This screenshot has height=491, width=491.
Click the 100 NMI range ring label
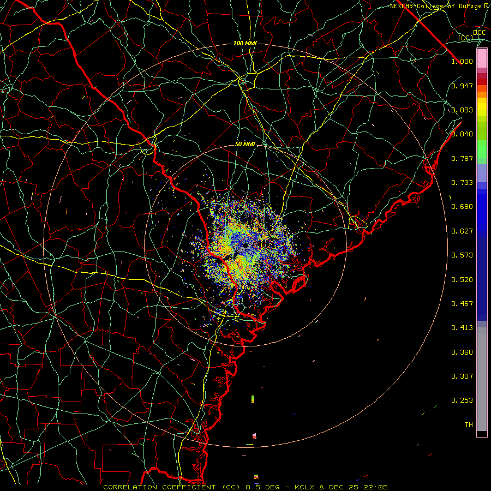click(245, 43)
